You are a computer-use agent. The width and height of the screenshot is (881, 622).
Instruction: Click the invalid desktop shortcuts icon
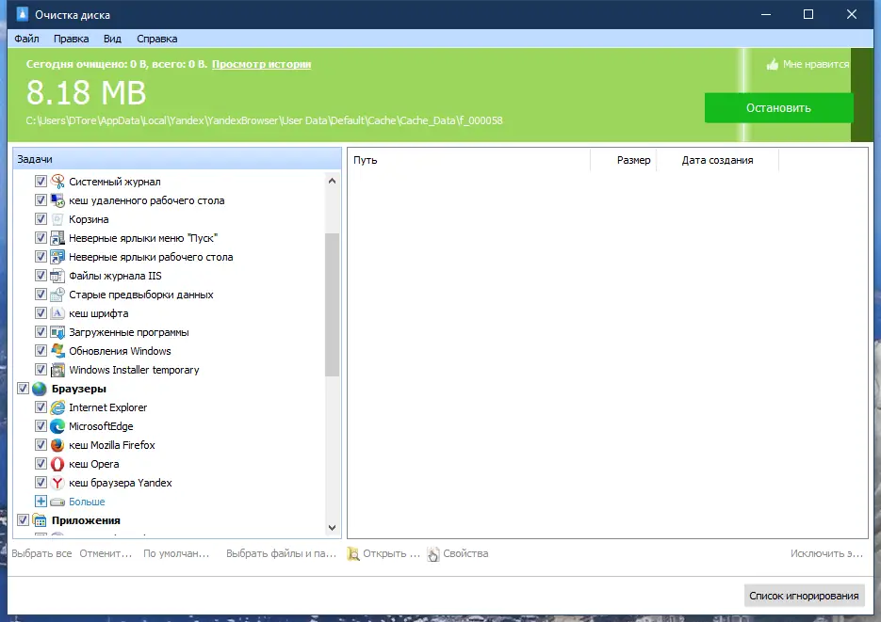pyautogui.click(x=57, y=256)
